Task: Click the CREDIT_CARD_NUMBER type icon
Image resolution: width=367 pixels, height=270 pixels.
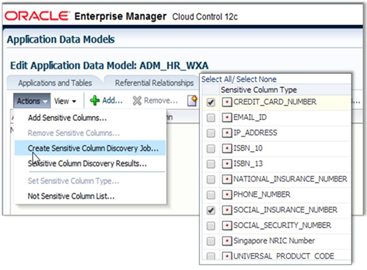Action: point(226,102)
